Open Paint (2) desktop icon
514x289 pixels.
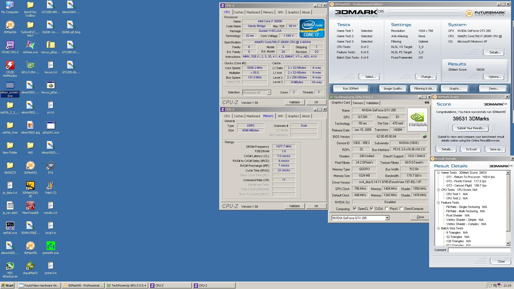(x=51, y=188)
